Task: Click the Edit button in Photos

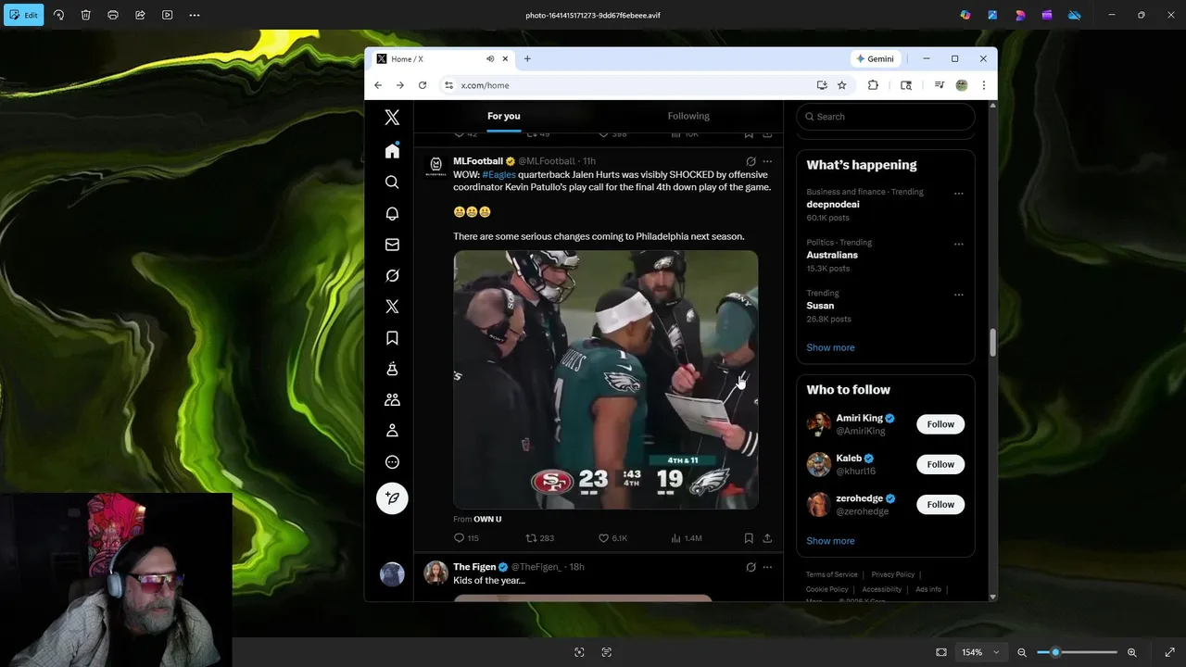Action: click(x=24, y=15)
